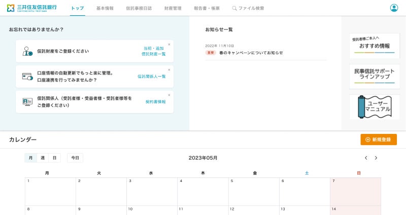Click the 新規登録 button
This screenshot has width=406, height=215.
click(379, 139)
